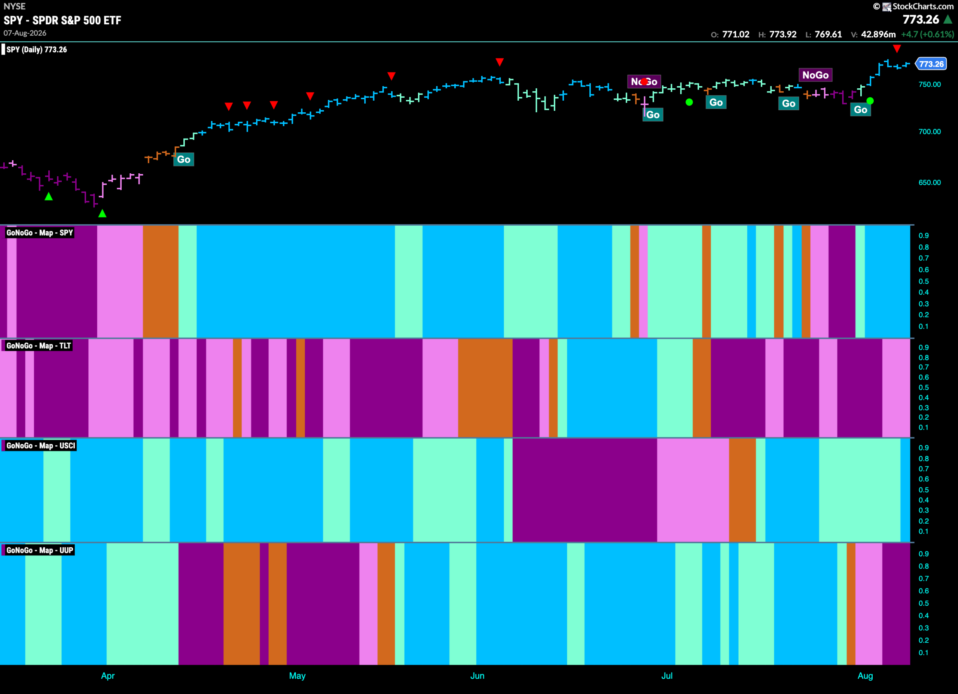Click the Apr label on the time axis

(108, 676)
